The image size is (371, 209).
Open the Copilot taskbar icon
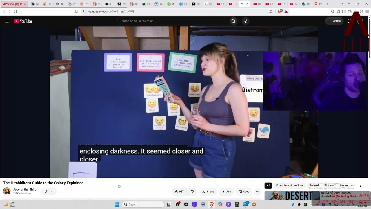pos(220,204)
